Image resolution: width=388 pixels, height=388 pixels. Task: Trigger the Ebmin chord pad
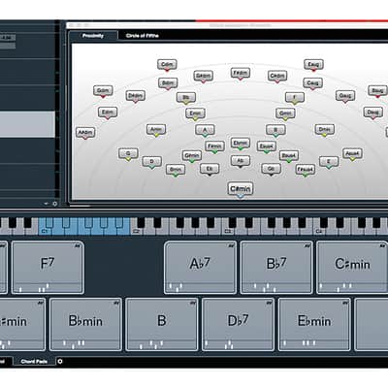(314, 324)
